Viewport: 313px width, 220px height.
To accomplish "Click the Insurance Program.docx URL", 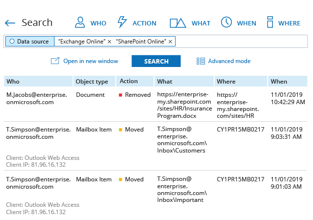I will 184,105.
